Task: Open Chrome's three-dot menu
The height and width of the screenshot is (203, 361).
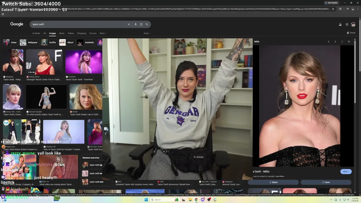Action: click(358, 9)
